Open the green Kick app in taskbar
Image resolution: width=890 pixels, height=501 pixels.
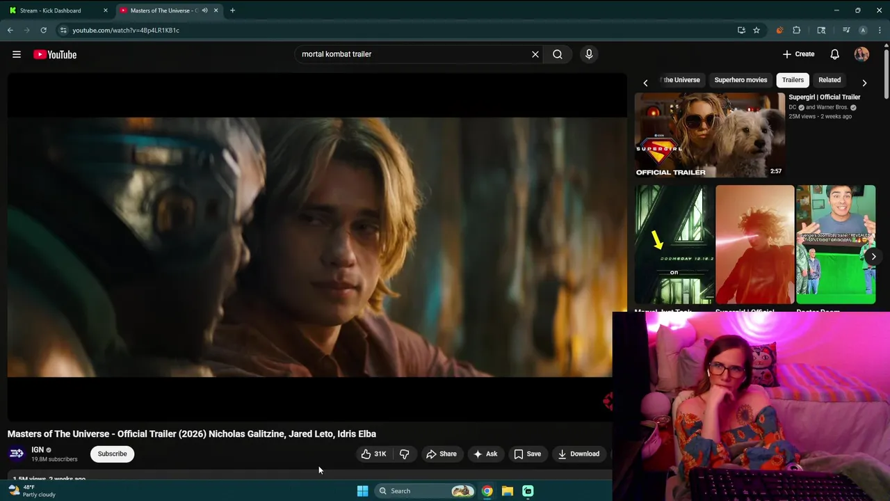click(528, 491)
